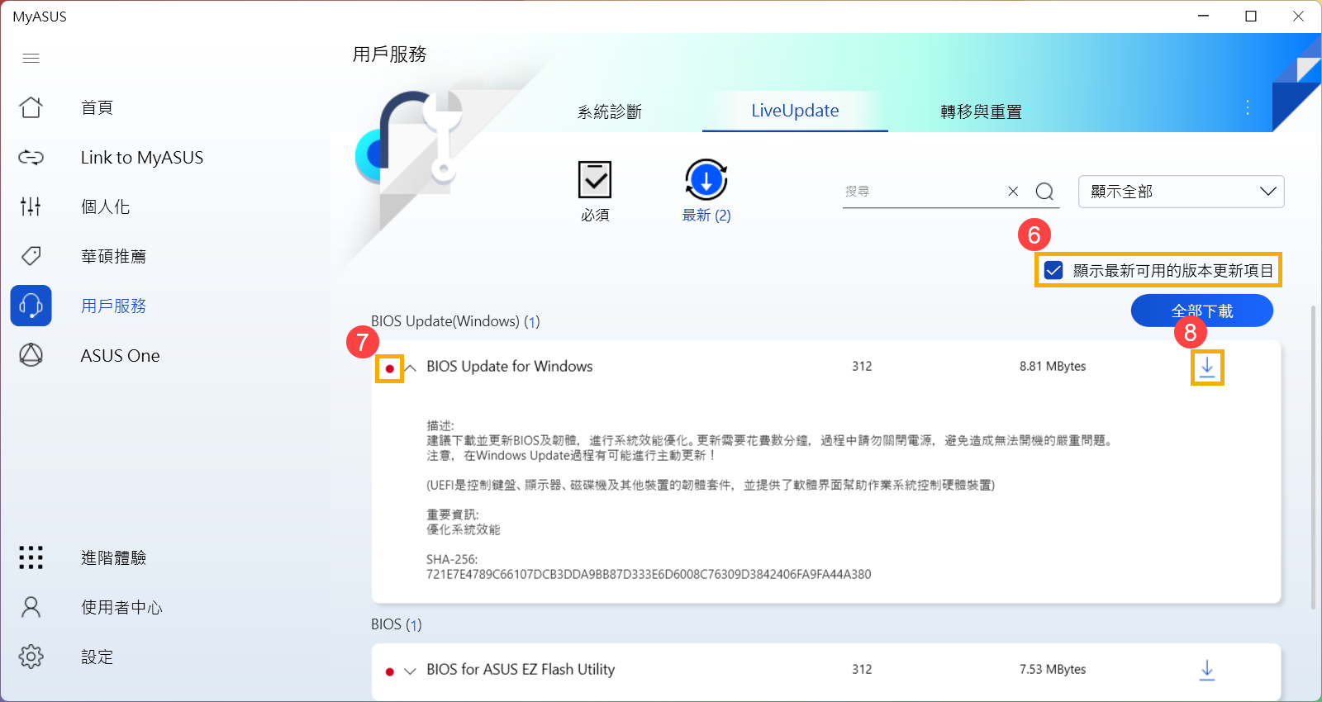
Task: Click the magnifier search icon
Action: [x=1044, y=192]
